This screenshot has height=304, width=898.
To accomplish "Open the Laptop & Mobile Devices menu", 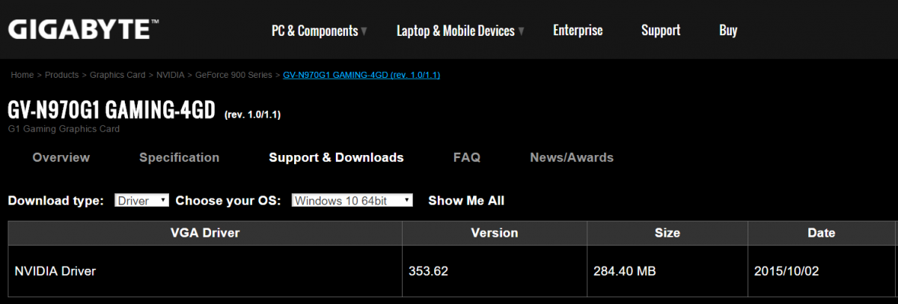I will tap(456, 31).
